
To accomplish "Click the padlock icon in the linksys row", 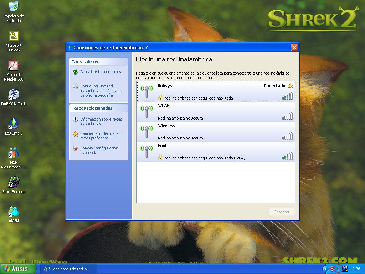I will pyautogui.click(x=160, y=97).
